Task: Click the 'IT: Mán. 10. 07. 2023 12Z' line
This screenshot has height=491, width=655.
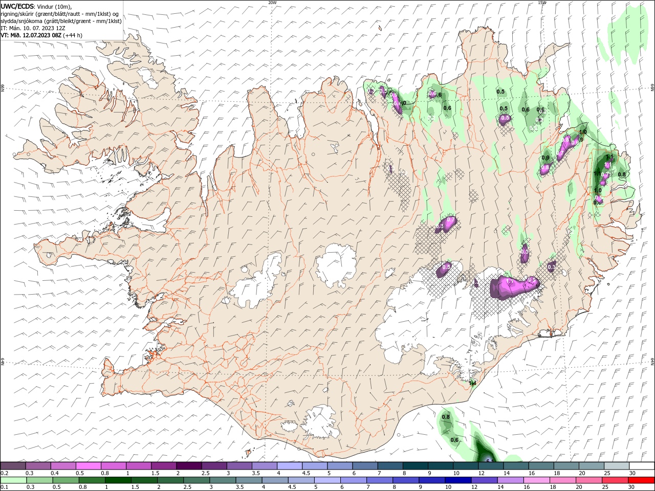Action: [33, 28]
